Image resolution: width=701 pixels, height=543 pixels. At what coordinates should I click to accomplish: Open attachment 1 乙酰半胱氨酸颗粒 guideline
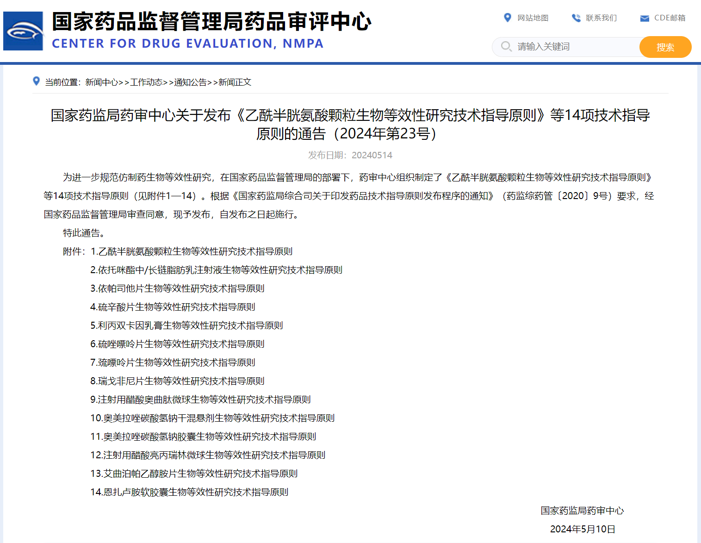coord(192,251)
